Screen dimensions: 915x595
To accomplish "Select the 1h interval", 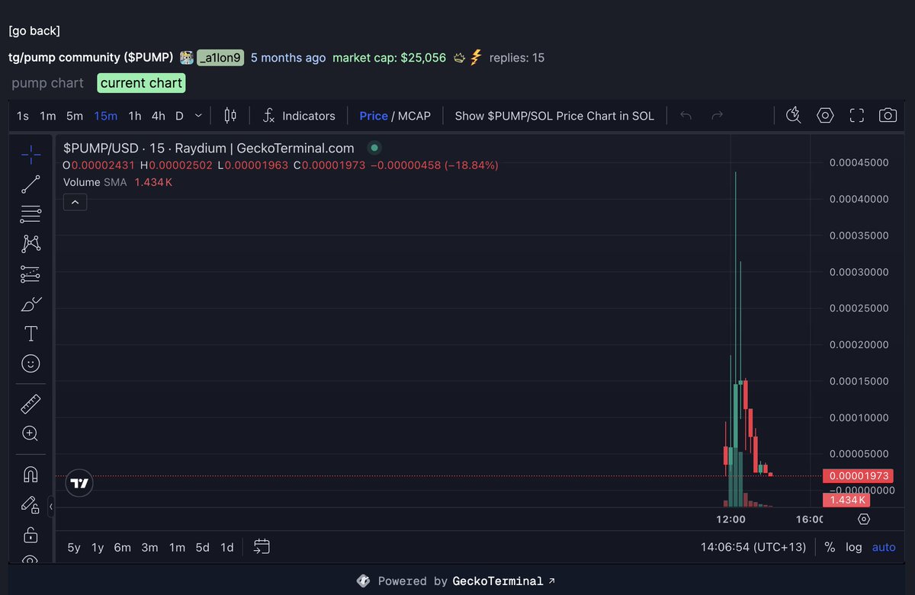I will [135, 116].
